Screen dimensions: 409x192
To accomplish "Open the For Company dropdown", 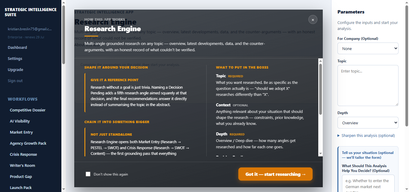I will (x=368, y=49).
